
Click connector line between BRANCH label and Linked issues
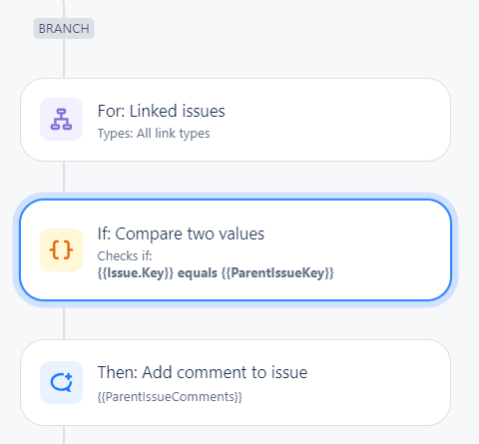coord(64,59)
